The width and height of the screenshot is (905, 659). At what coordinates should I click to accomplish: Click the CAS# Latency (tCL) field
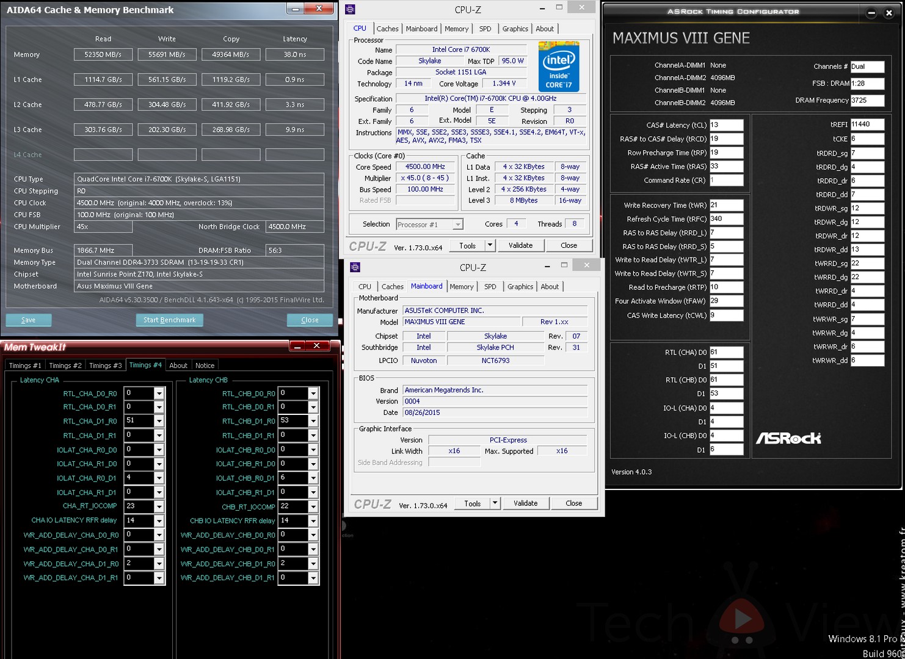click(726, 125)
